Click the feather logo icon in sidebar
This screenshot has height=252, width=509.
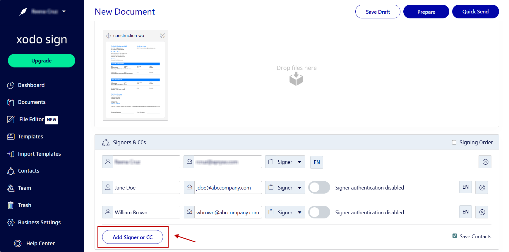pyautogui.click(x=23, y=12)
